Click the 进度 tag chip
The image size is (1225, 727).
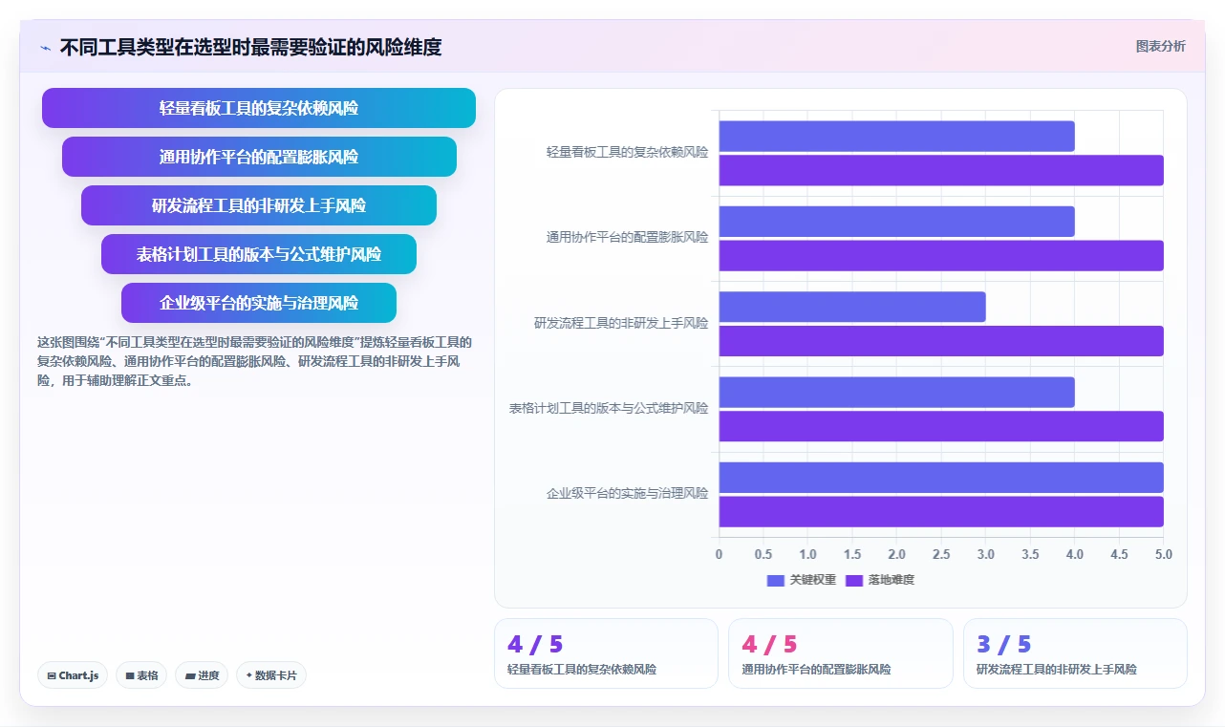pyautogui.click(x=202, y=675)
